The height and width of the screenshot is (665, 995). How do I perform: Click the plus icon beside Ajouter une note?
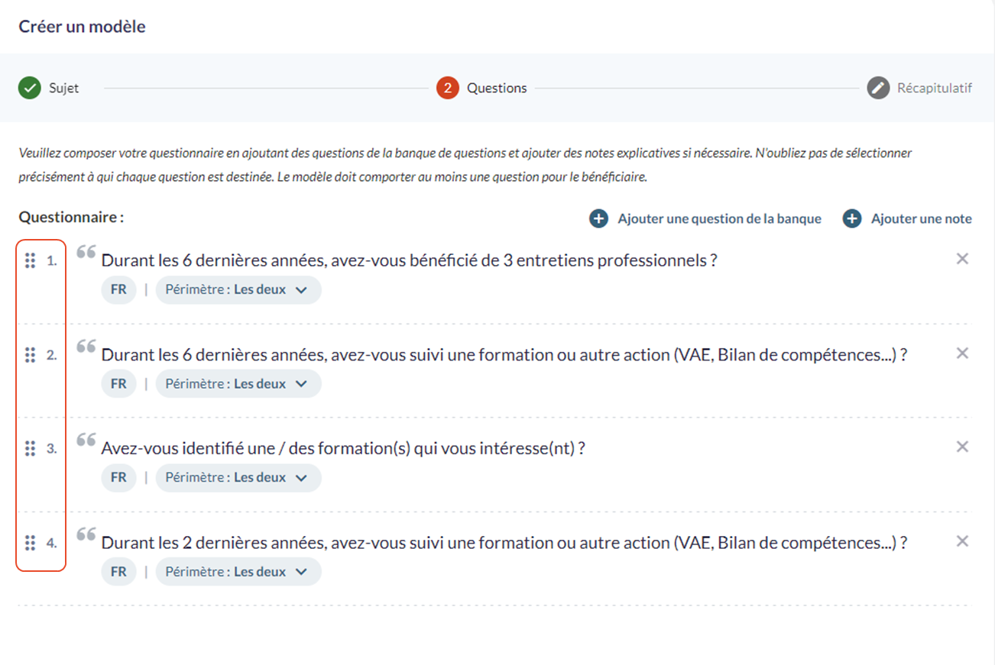851,219
